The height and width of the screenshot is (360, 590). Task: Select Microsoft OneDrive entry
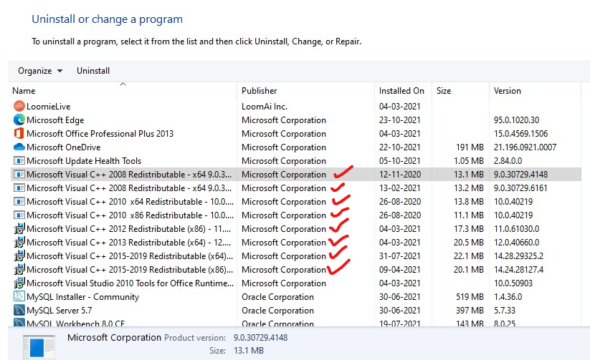tap(64, 147)
